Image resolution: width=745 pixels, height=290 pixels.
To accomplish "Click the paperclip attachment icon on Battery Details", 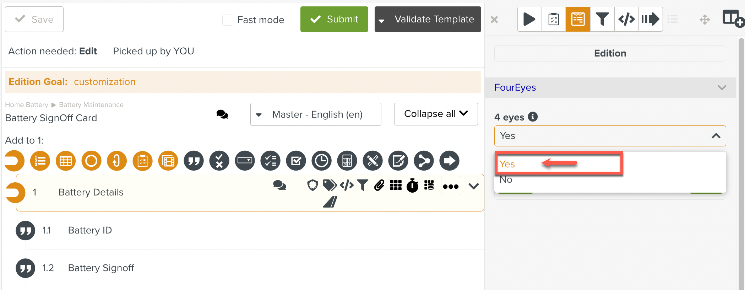I will tap(379, 185).
